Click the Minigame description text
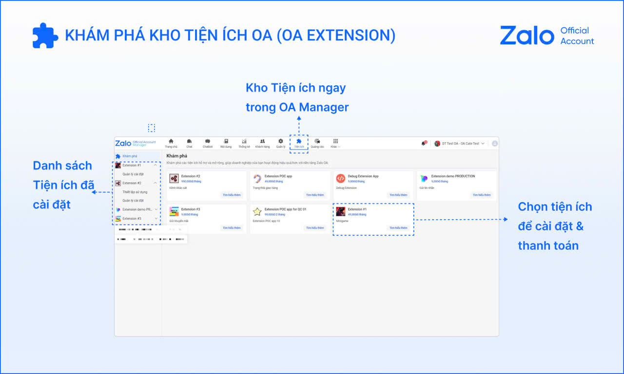The width and height of the screenshot is (624, 374). click(x=342, y=221)
